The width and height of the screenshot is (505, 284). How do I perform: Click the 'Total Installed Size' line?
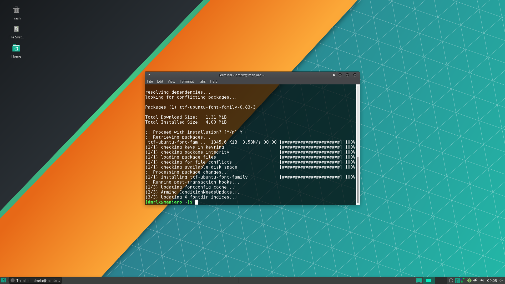[186, 122]
